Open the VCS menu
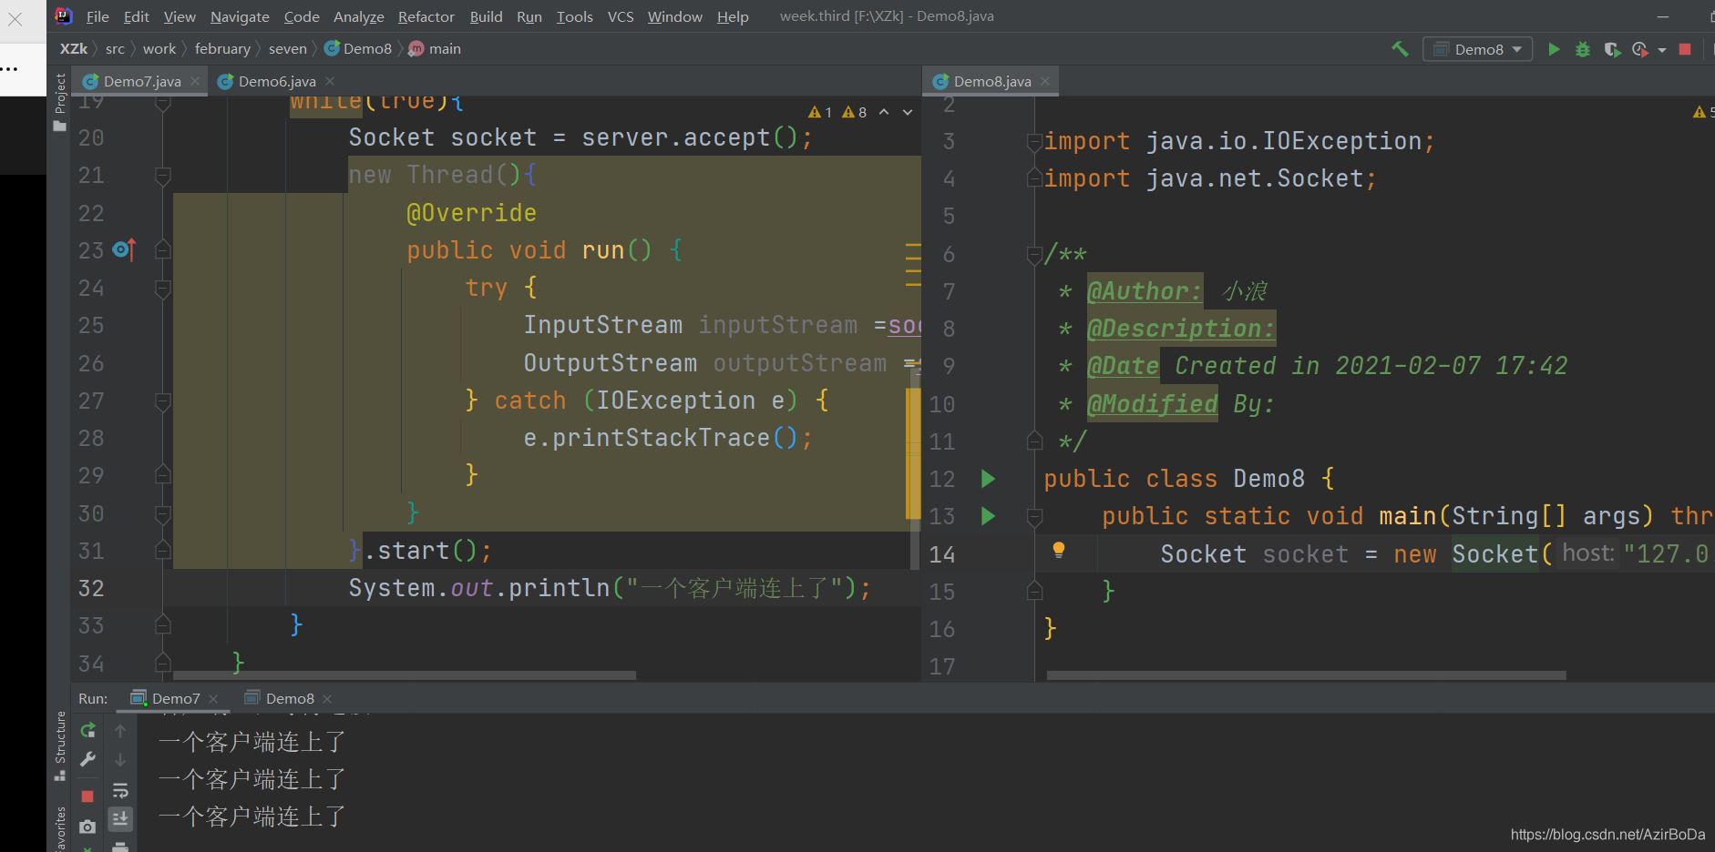Screen dimensions: 1715x852 click(621, 16)
